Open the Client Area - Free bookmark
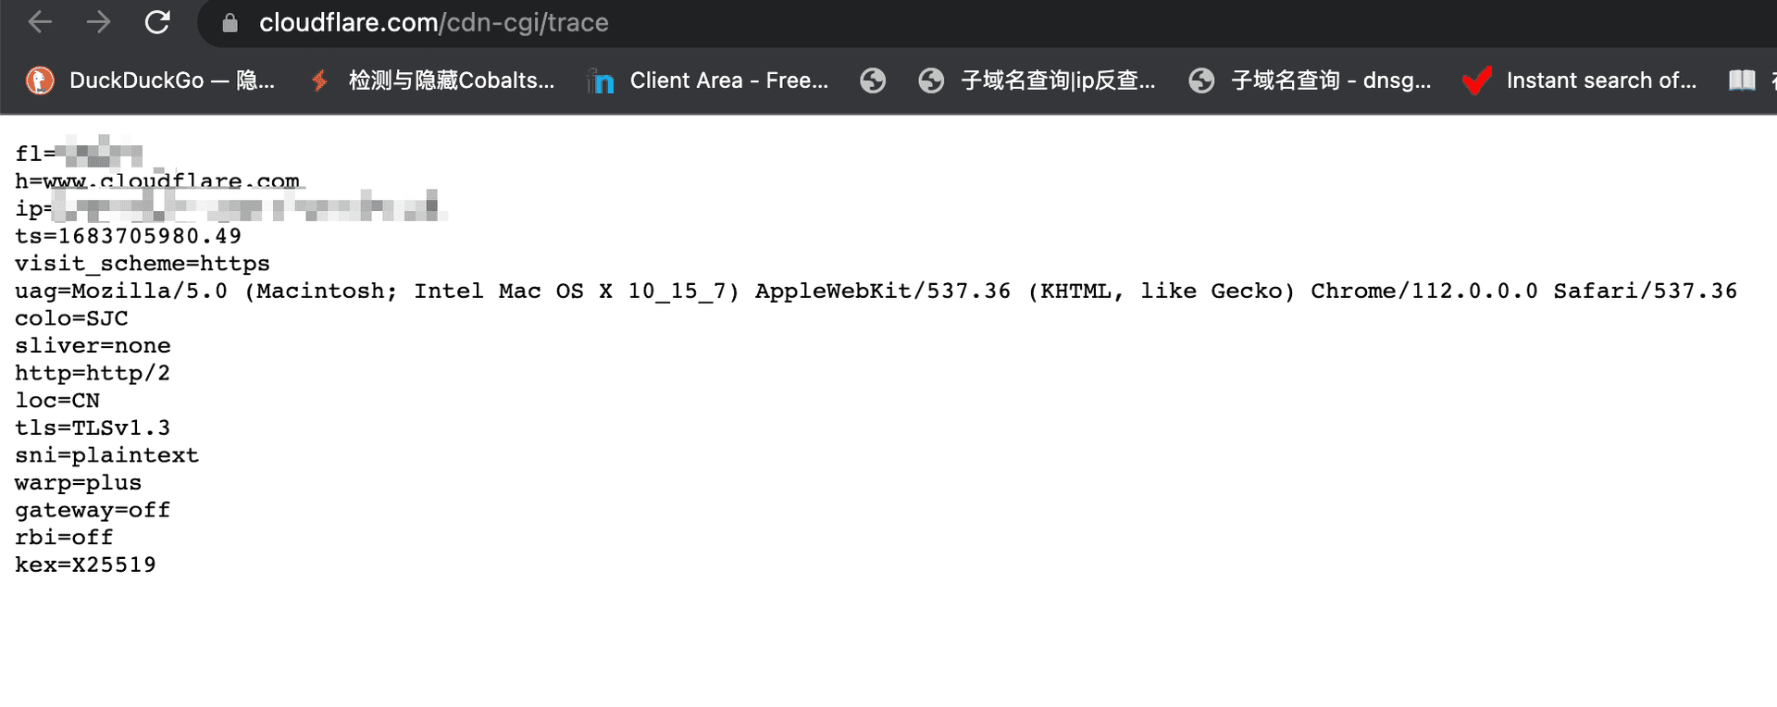Viewport: 1777px width, 707px height. (708, 81)
